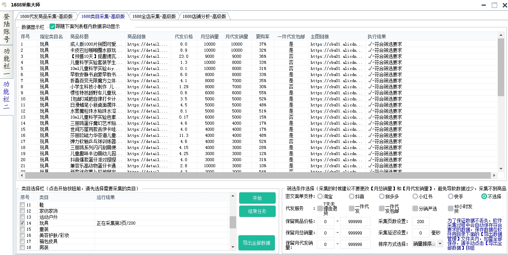This screenshot has width=508, height=255.
Task: Switch to 1688全店采集-高级版 tab
Action: pyautogui.click(x=154, y=16)
